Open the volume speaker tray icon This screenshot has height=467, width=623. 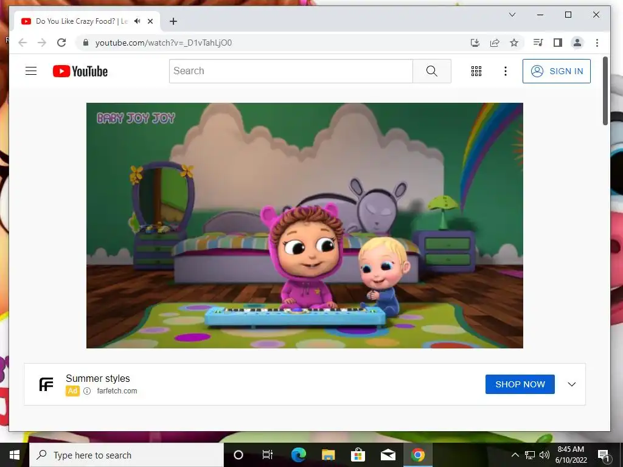(545, 455)
